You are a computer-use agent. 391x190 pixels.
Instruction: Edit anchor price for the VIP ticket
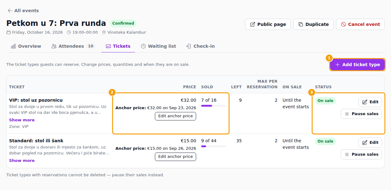click(176, 116)
